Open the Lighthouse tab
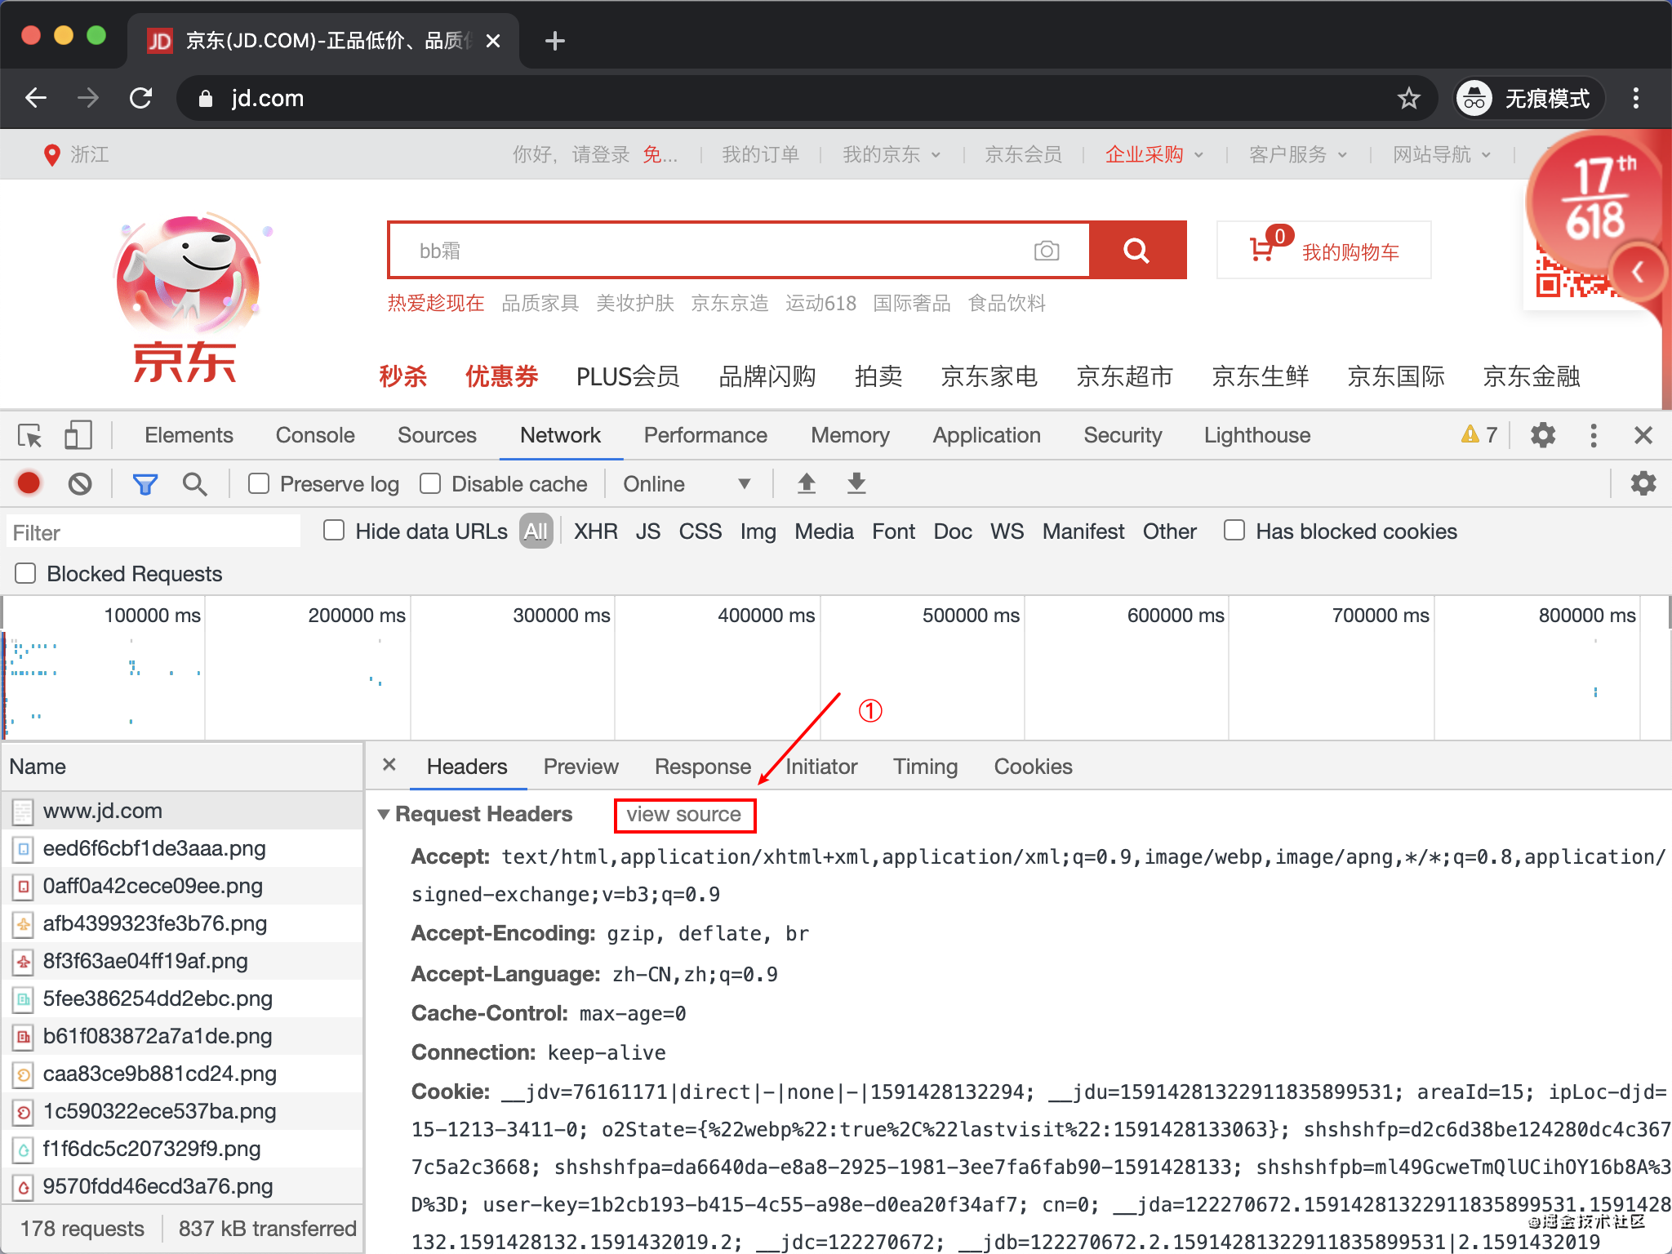This screenshot has width=1672, height=1254. 1257,435
